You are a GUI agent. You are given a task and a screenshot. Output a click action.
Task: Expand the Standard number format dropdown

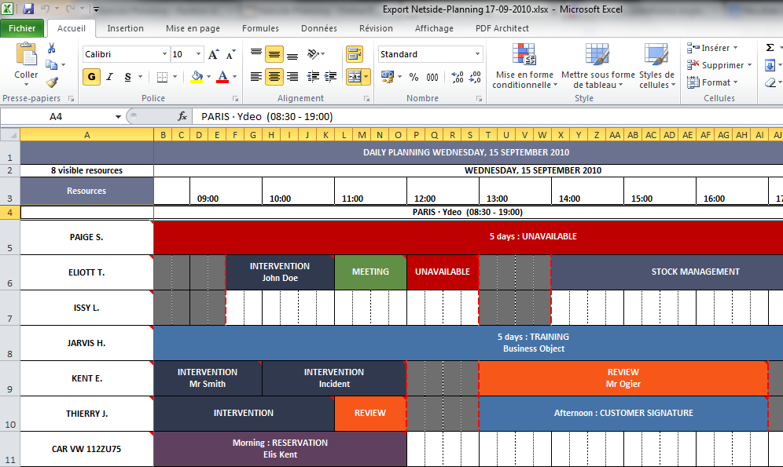(477, 54)
